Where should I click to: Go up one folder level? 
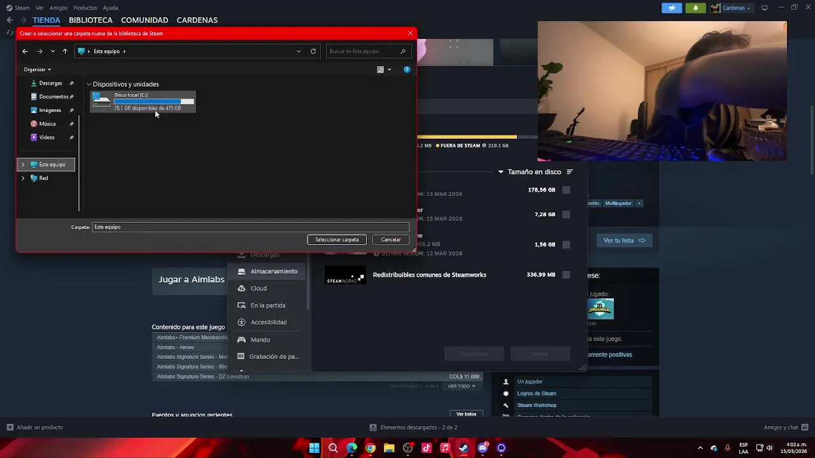(65, 51)
